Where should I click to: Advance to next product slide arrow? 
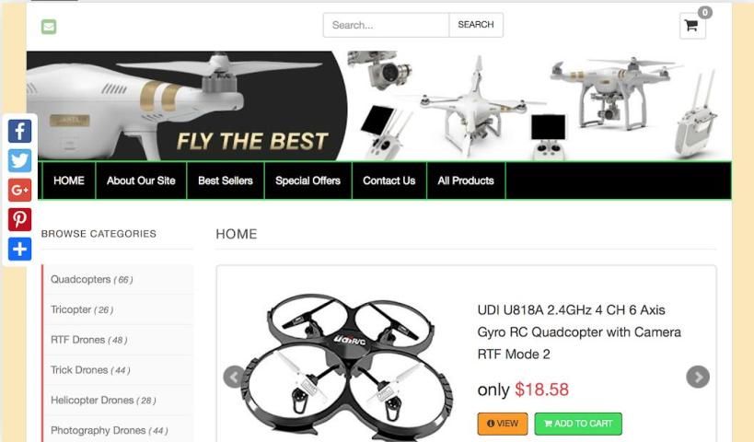pyautogui.click(x=698, y=377)
